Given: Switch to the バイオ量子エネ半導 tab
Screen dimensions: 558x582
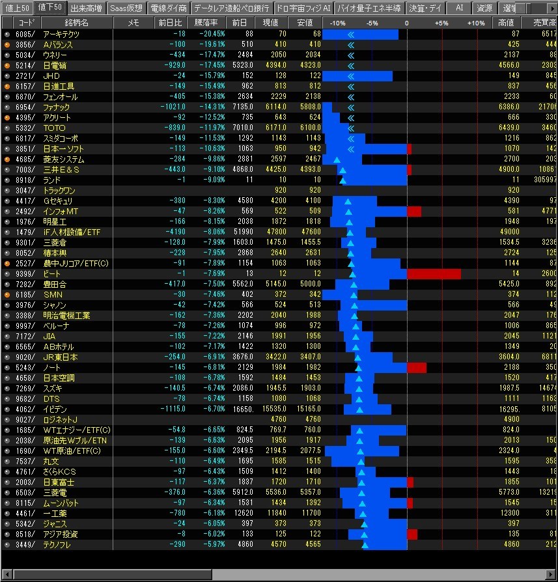Looking at the screenshot, I should (x=369, y=8).
